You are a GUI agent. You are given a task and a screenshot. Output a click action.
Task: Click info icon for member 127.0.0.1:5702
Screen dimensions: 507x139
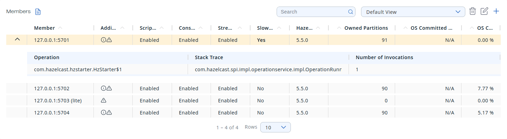point(103,89)
